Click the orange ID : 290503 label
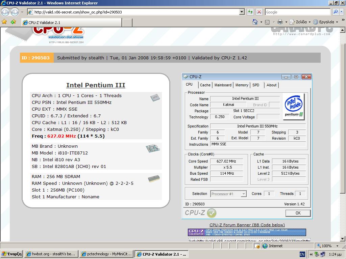The height and width of the screenshot is (259, 346). click(36, 58)
